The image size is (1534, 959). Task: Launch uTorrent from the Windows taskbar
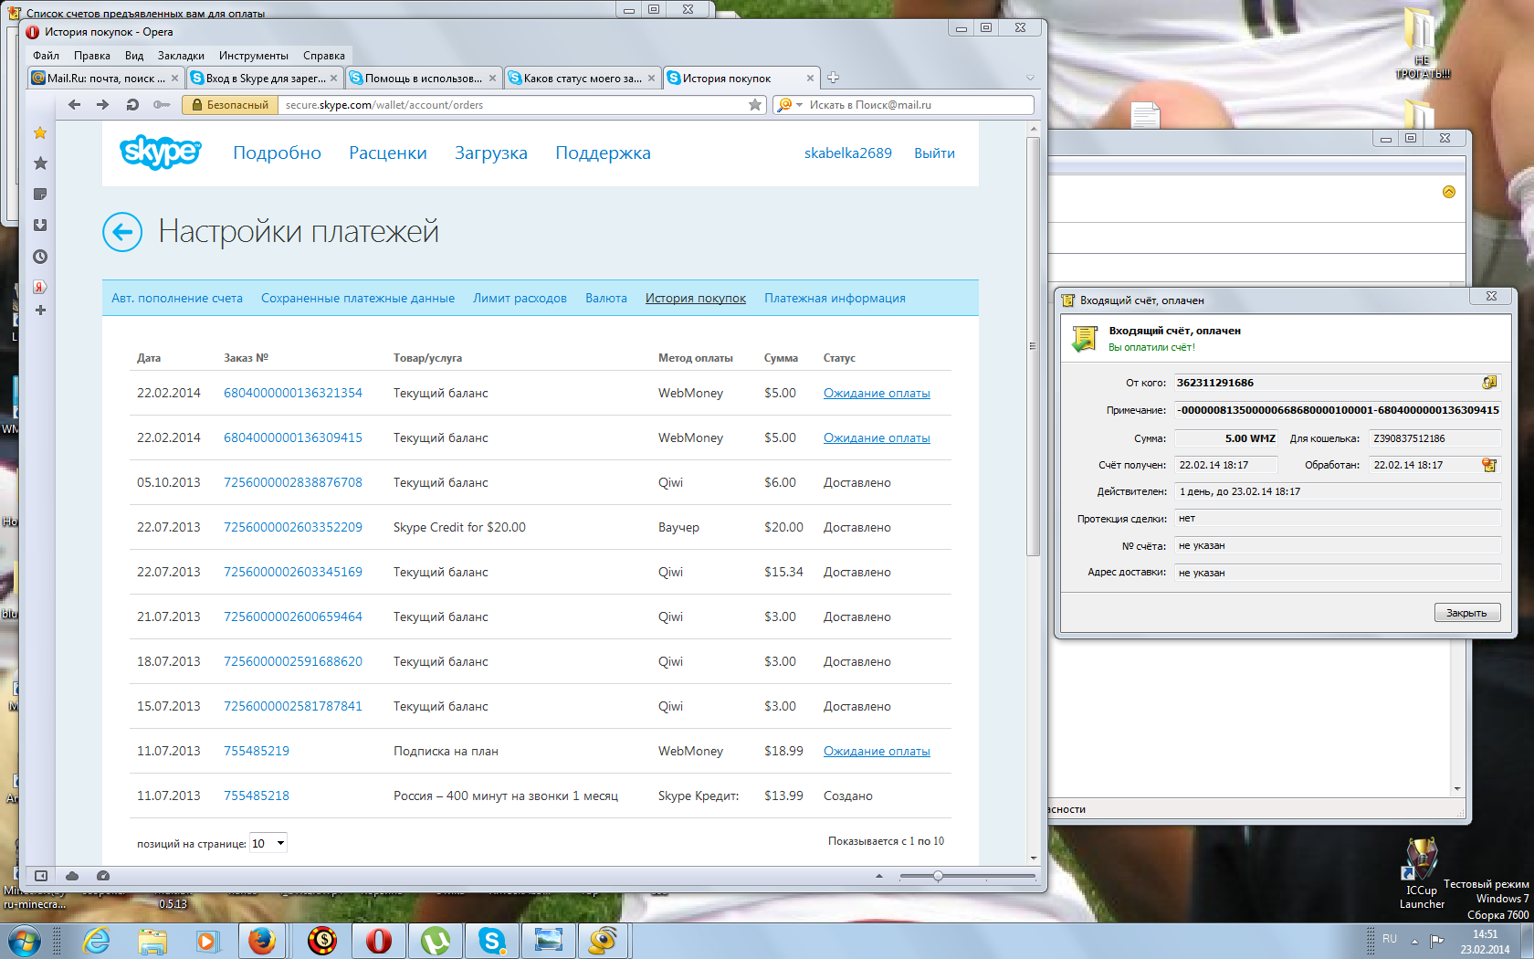436,940
